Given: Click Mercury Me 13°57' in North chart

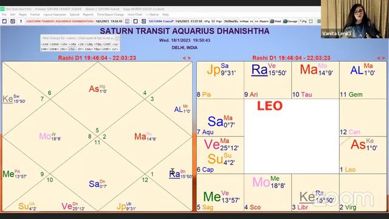Looking at the screenshot, I should pos(15,174).
